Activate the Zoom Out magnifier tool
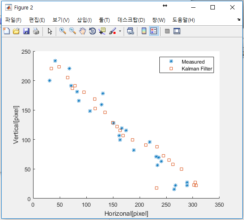 73,31
